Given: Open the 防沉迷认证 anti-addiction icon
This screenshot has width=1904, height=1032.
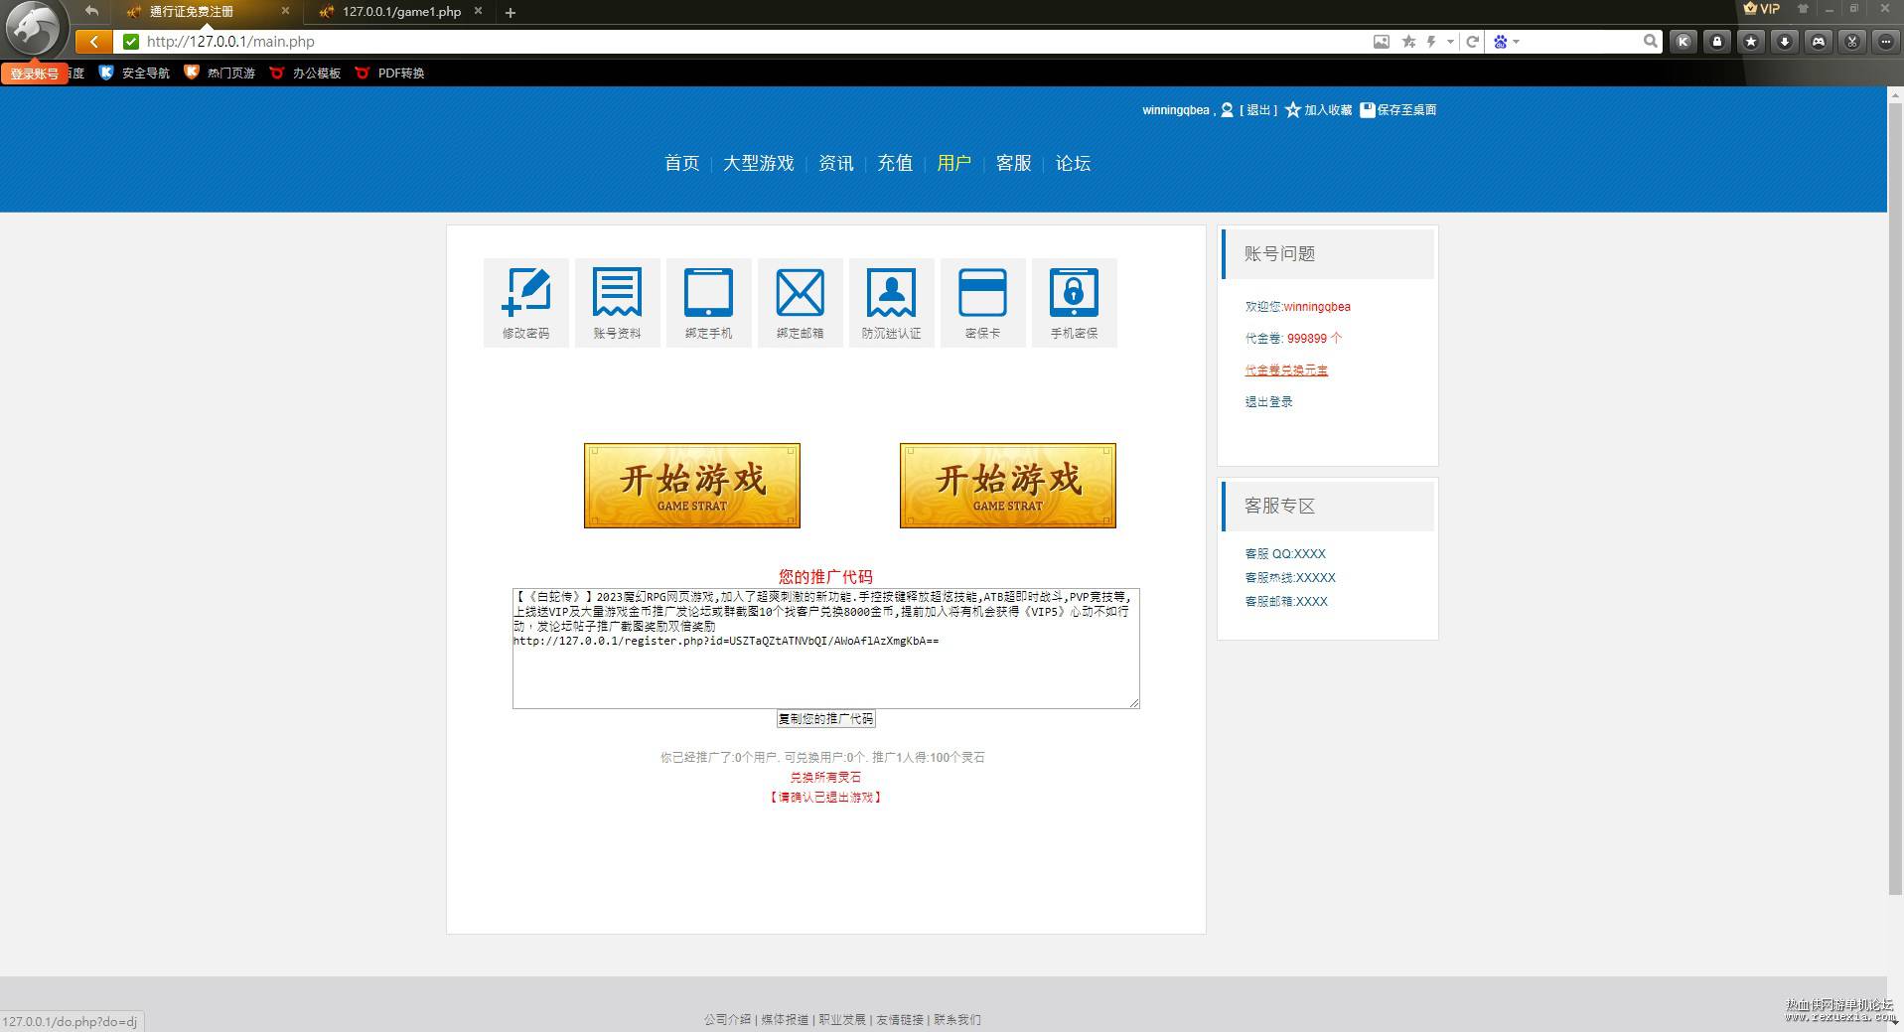Looking at the screenshot, I should (891, 303).
